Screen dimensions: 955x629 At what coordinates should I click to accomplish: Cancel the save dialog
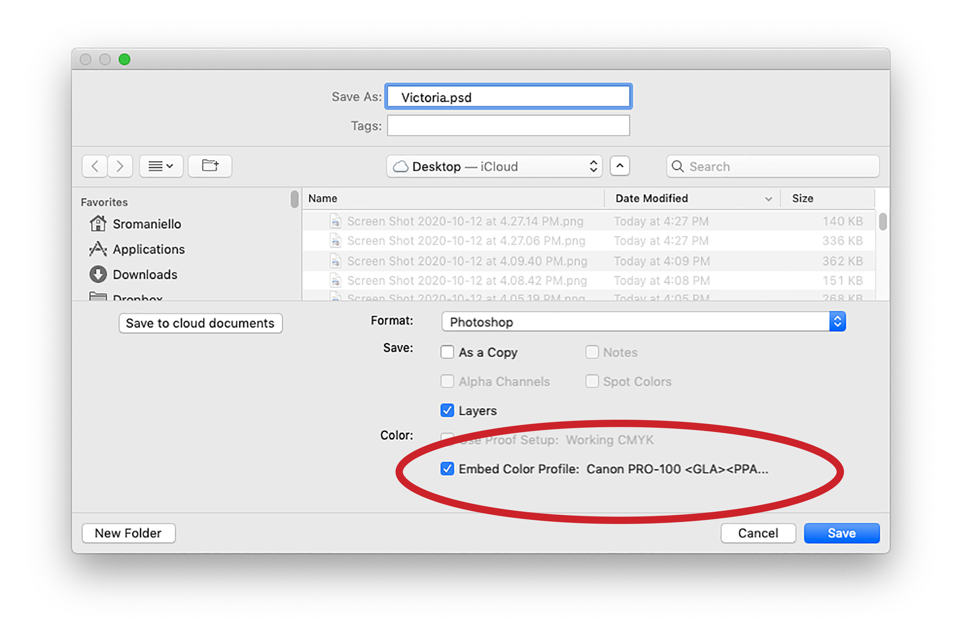(758, 533)
